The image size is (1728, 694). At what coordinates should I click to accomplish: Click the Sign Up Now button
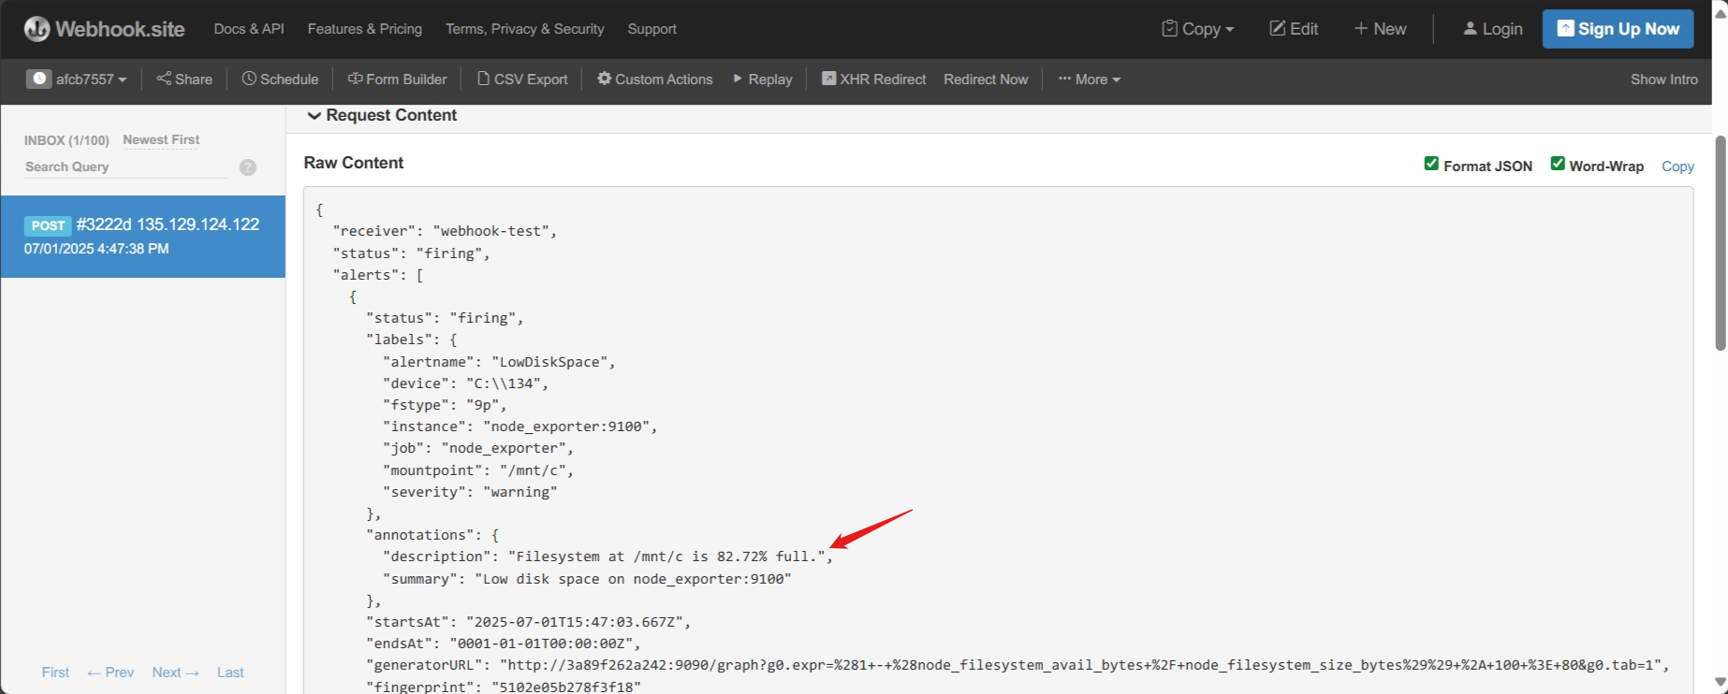point(1618,29)
